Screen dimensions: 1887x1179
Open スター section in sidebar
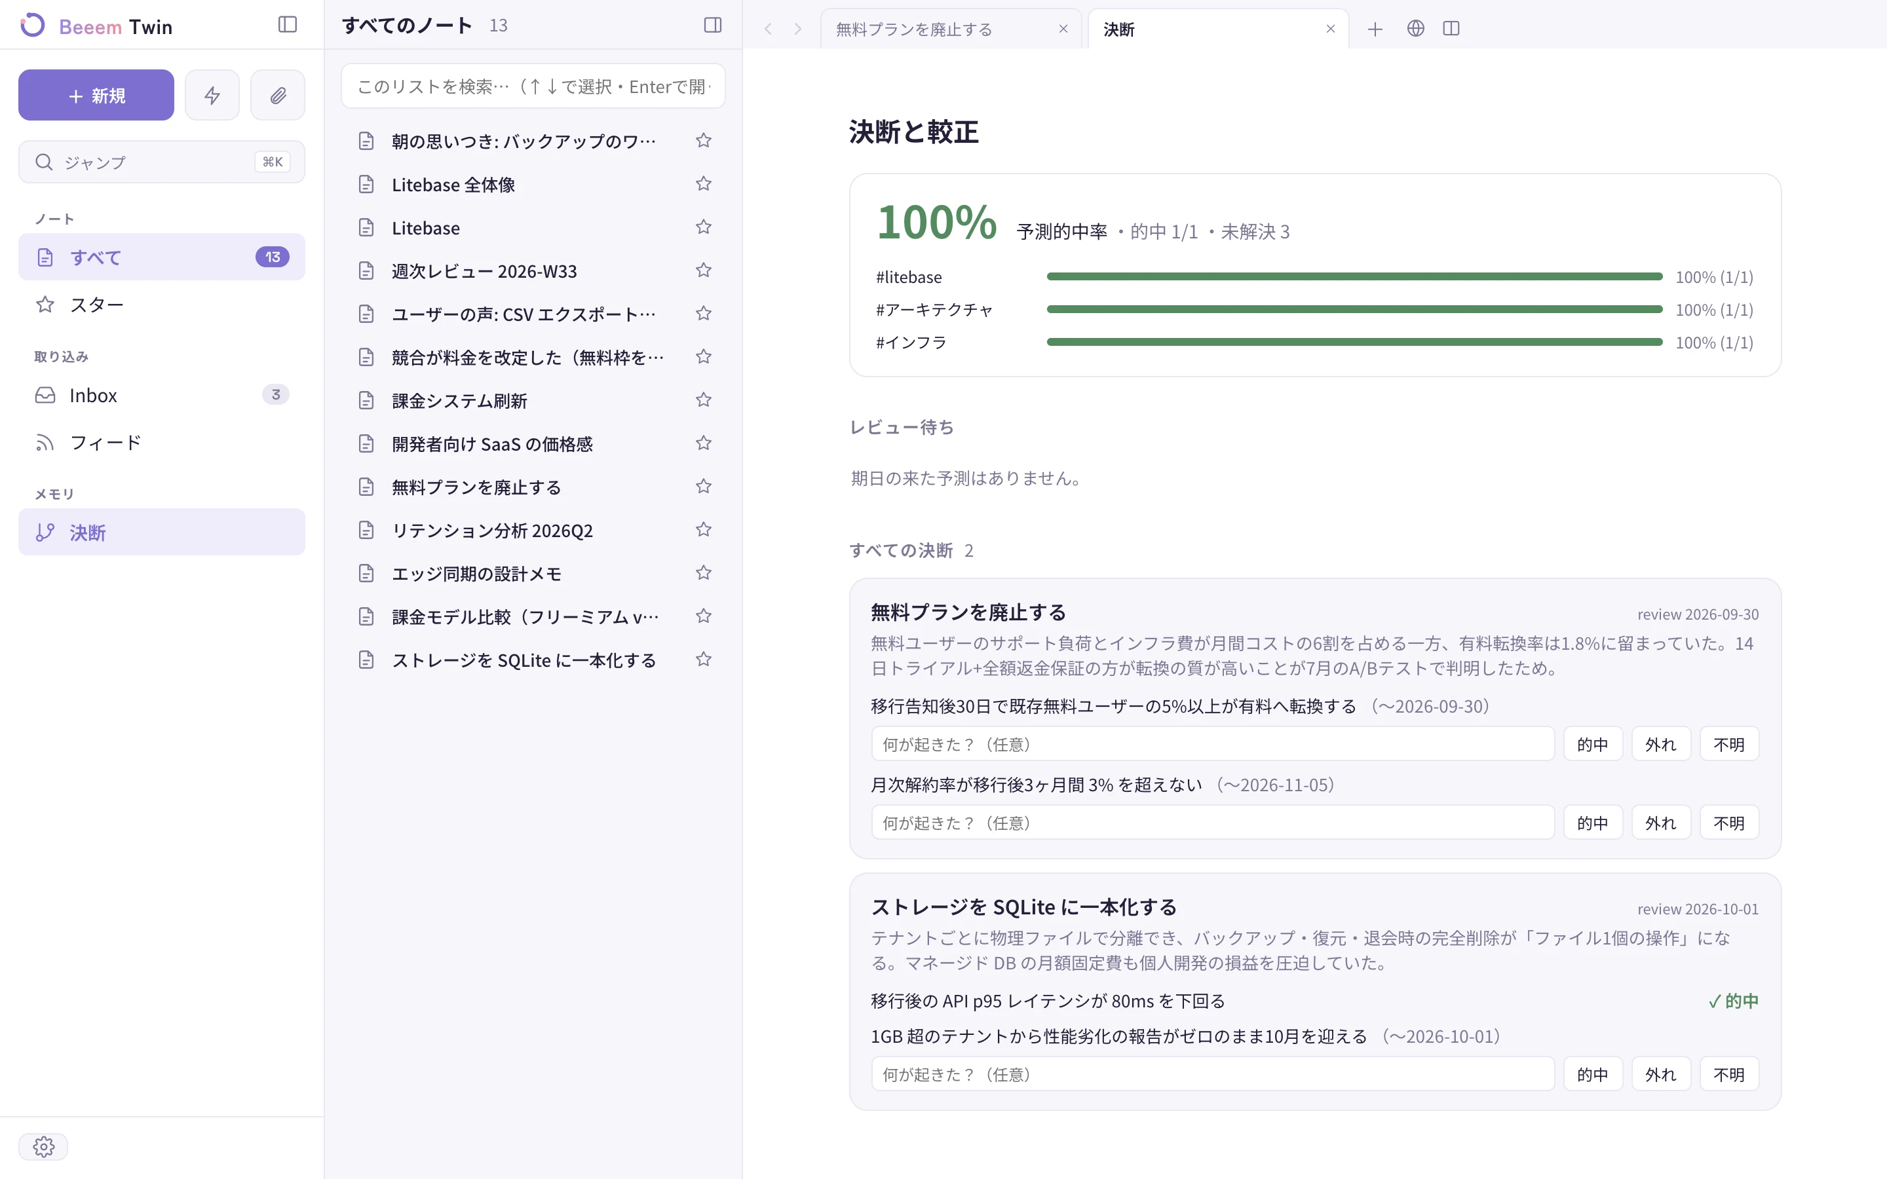pyautogui.click(x=161, y=304)
